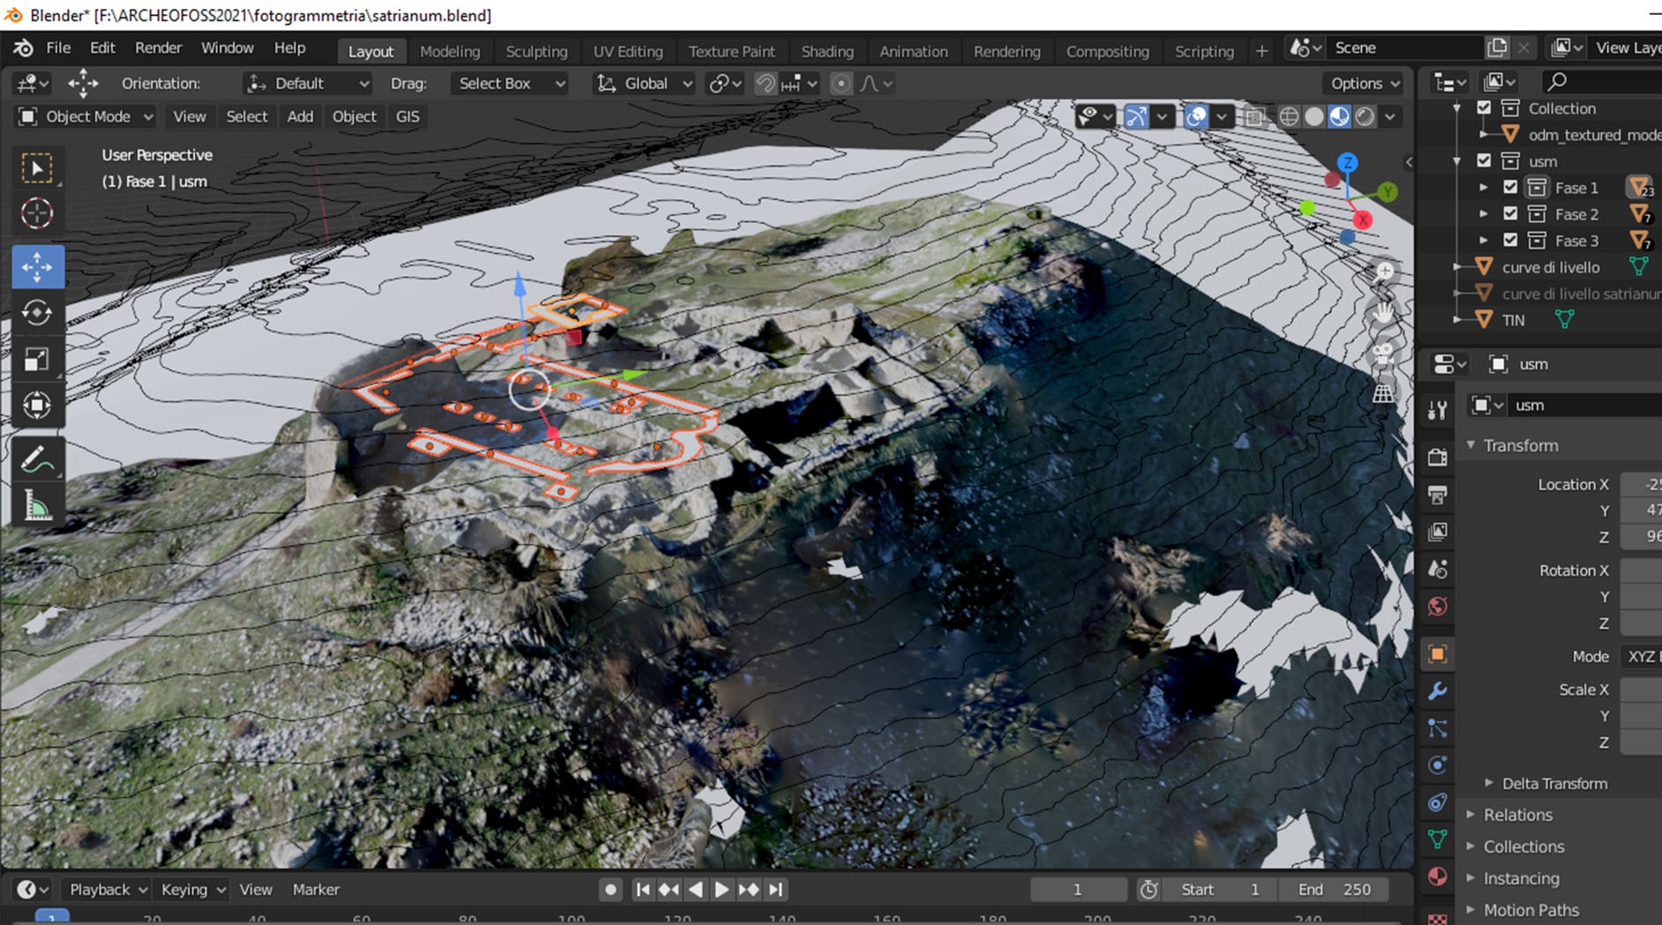Screen dimensions: 1662x925
Task: Select the Move tool in toolbar
Action: (37, 267)
